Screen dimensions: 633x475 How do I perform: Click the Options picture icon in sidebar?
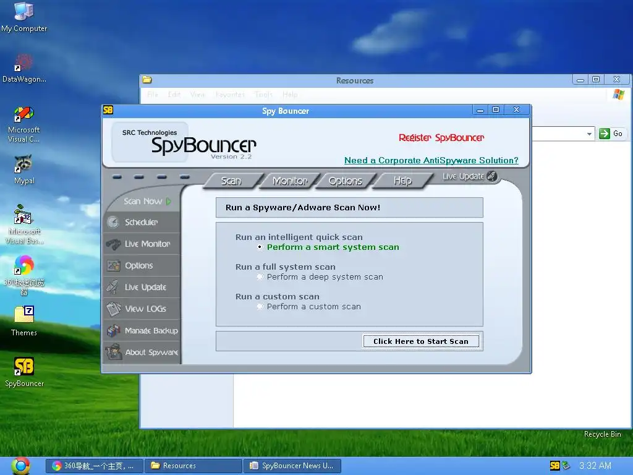click(x=114, y=266)
